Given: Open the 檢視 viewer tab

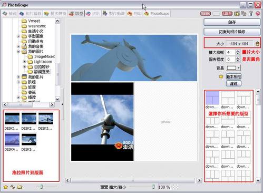Looking at the screenshot, I should pyautogui.click(x=10, y=14).
